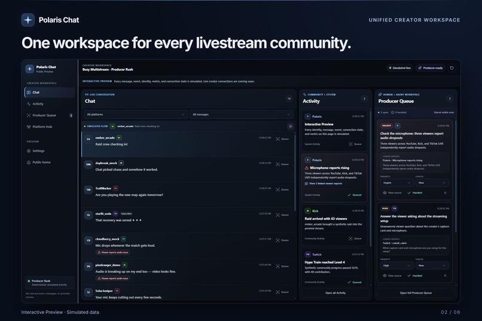Open Chat in the sidebar

click(x=50, y=93)
